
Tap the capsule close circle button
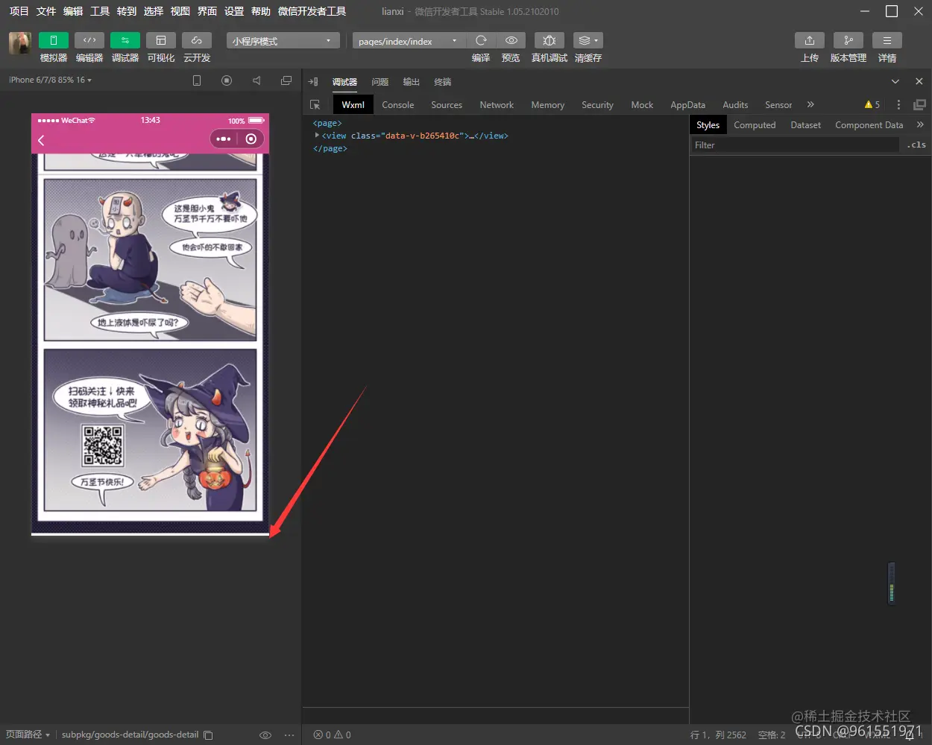point(251,139)
